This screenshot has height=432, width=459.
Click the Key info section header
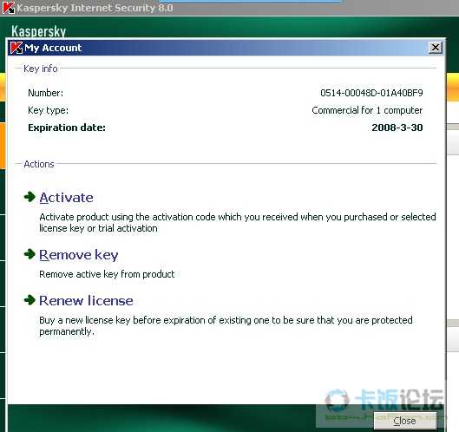coord(41,69)
